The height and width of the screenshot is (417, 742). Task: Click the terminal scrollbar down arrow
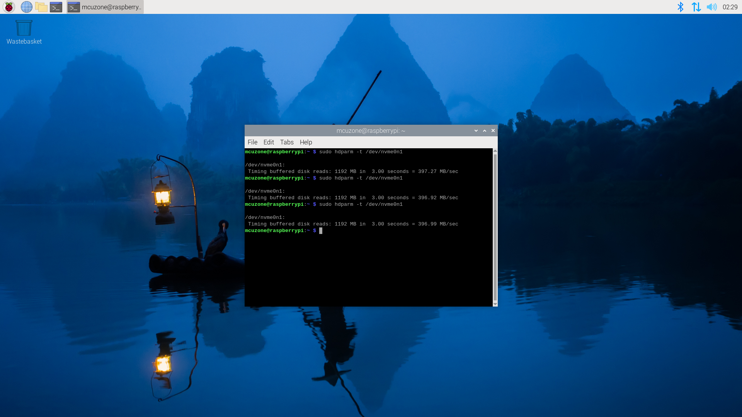coord(495,304)
